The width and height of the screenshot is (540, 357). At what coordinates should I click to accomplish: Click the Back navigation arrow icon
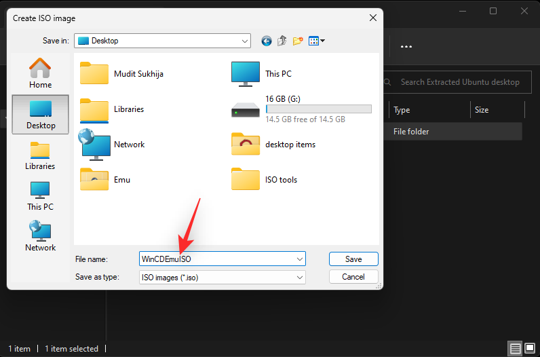point(266,41)
